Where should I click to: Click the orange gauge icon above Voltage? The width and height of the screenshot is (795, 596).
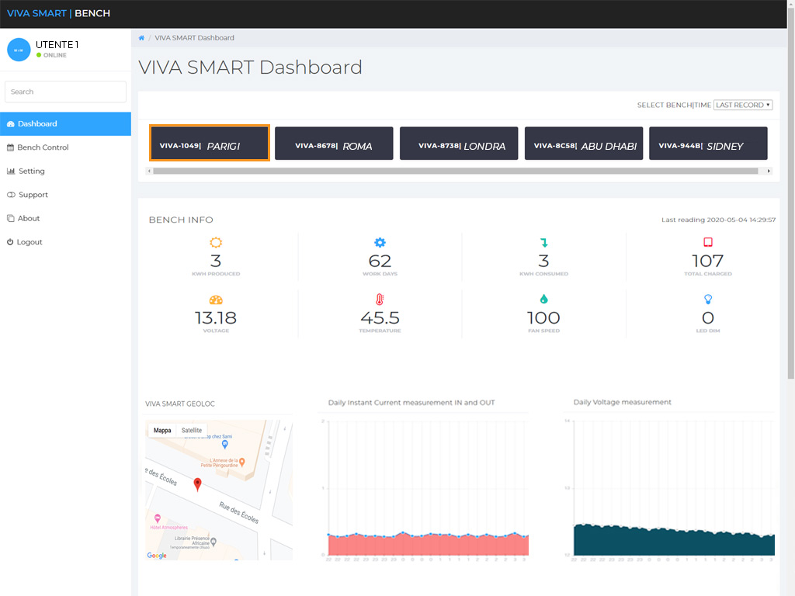(216, 300)
